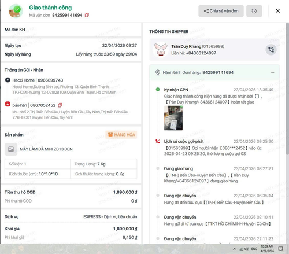The image size is (289, 254).
Task: Click the location pin icon beside Hành trình
Action: [158, 72]
